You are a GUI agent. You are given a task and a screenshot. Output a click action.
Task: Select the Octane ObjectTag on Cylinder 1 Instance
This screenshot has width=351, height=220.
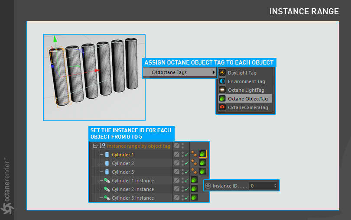click(x=194, y=180)
